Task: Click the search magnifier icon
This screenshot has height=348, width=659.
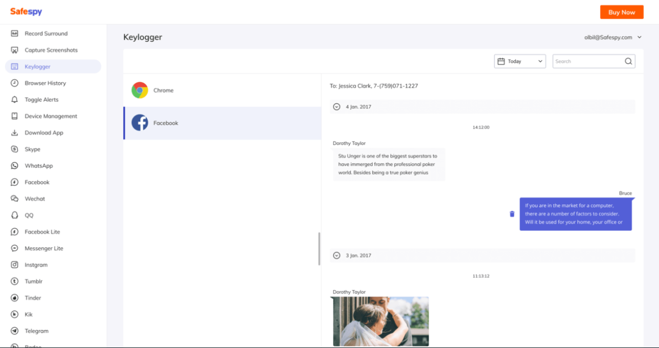Action: coord(628,61)
